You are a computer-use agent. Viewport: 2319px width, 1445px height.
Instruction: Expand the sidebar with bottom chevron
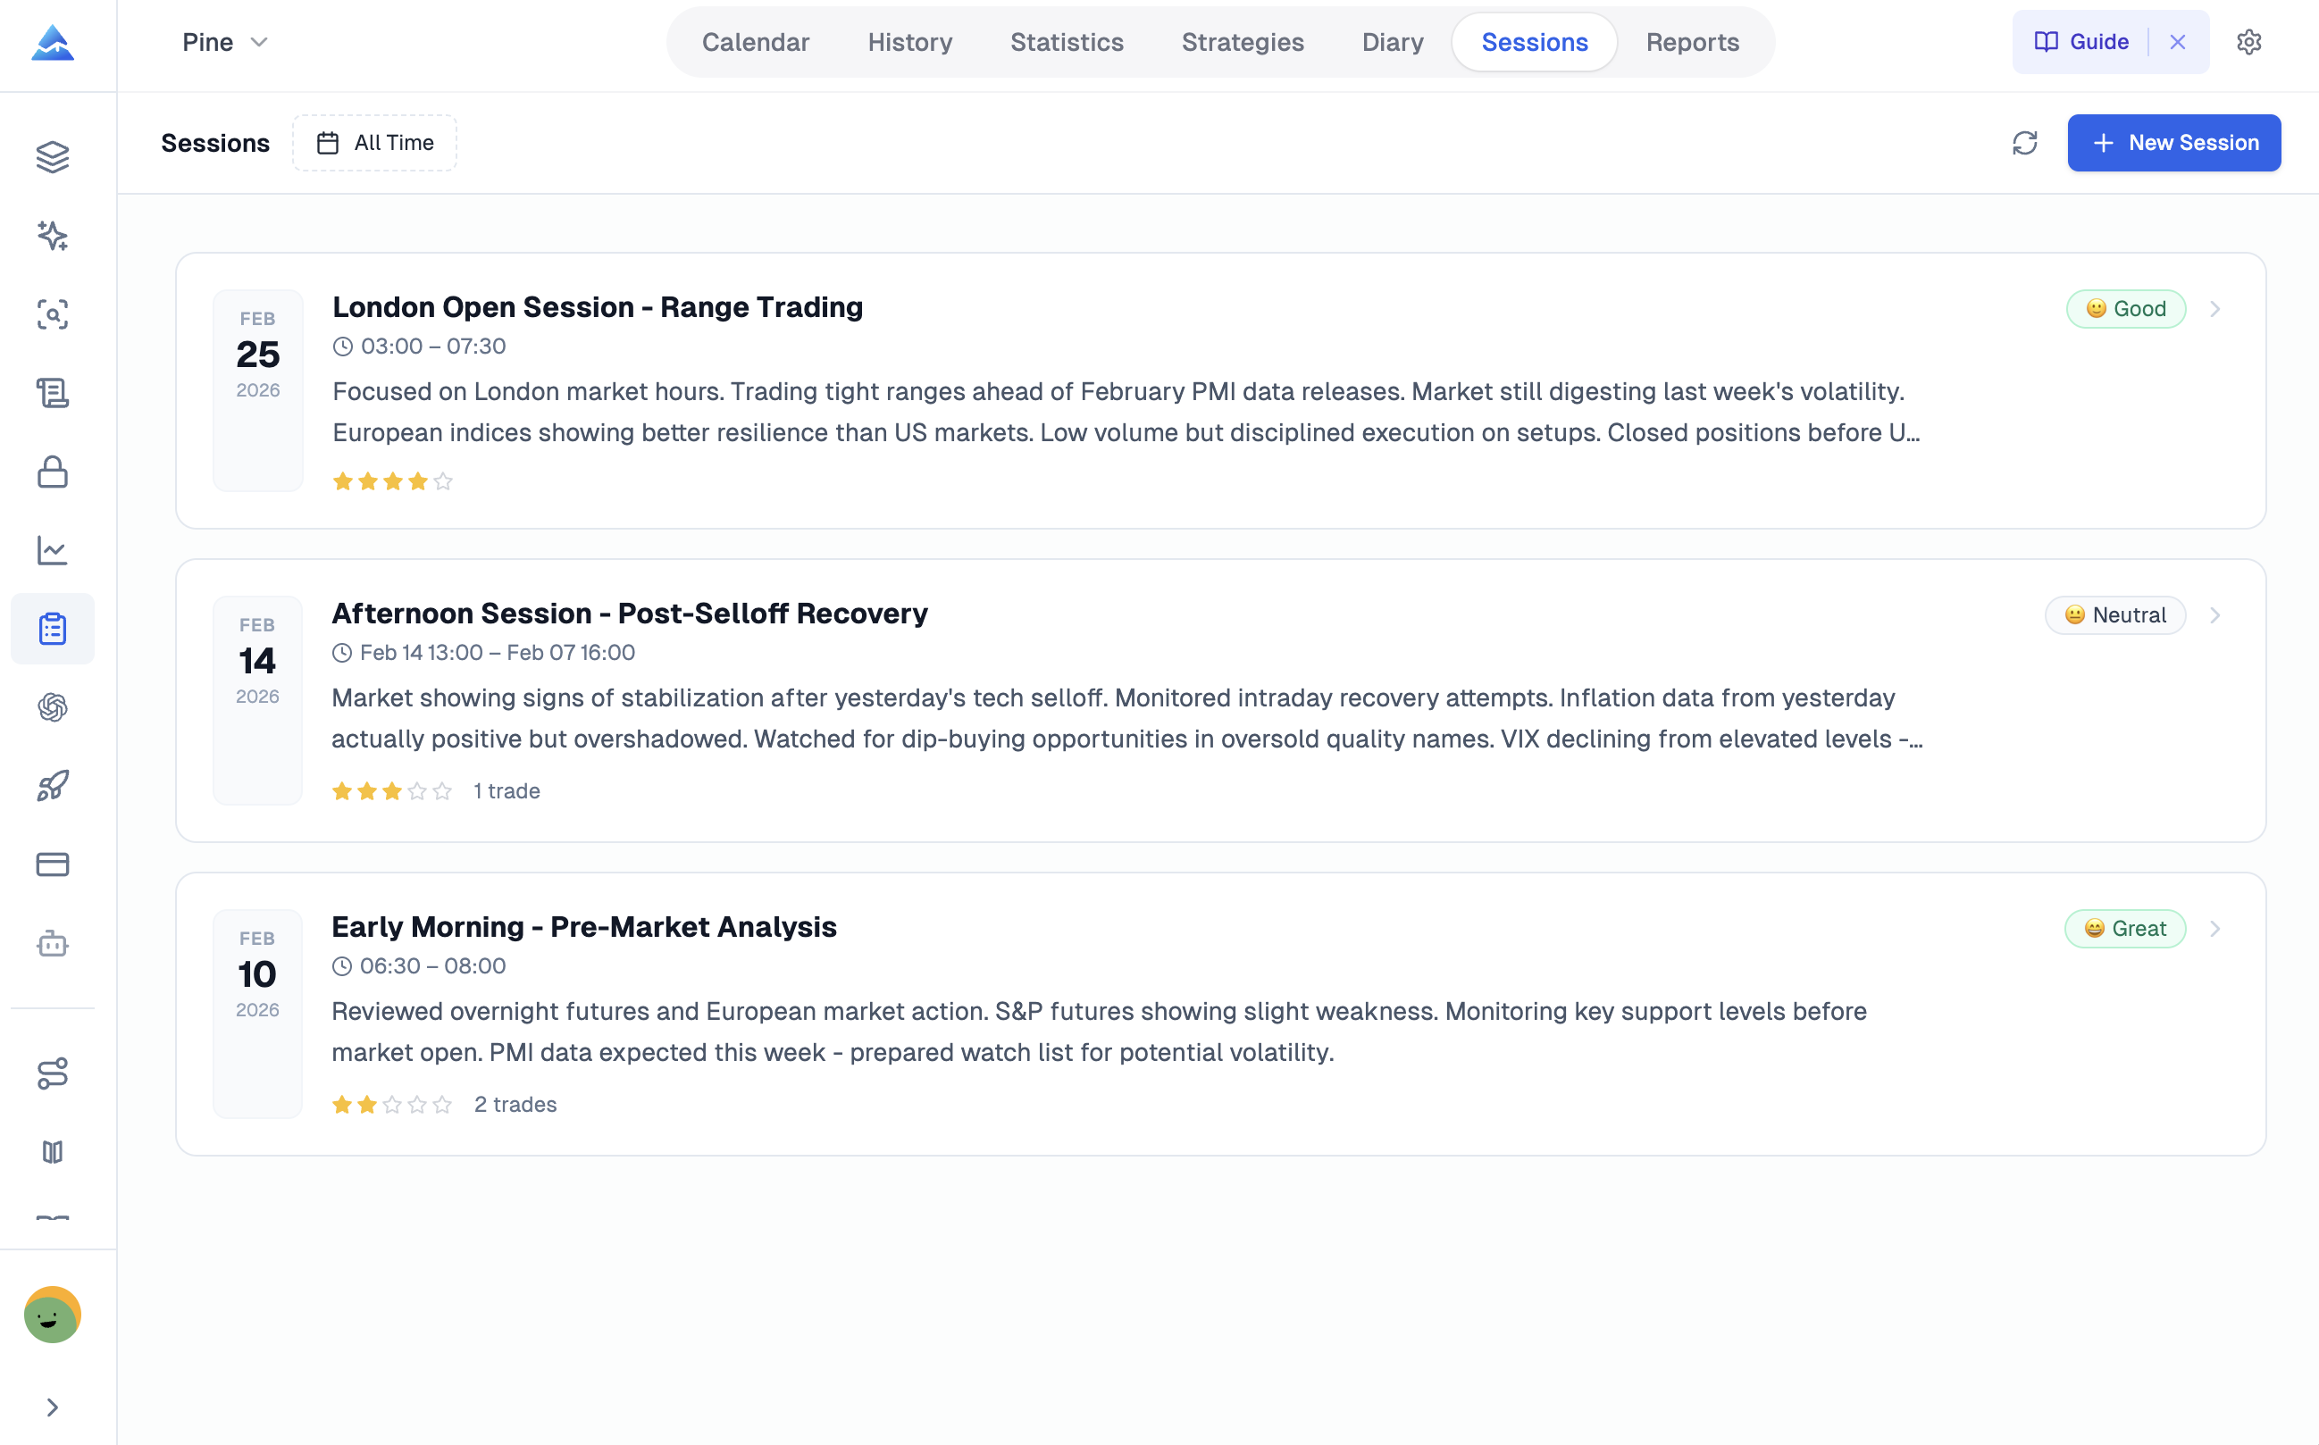53,1407
